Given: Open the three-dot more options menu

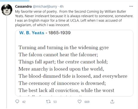Looking at the screenshot, I should tap(131, 6).
